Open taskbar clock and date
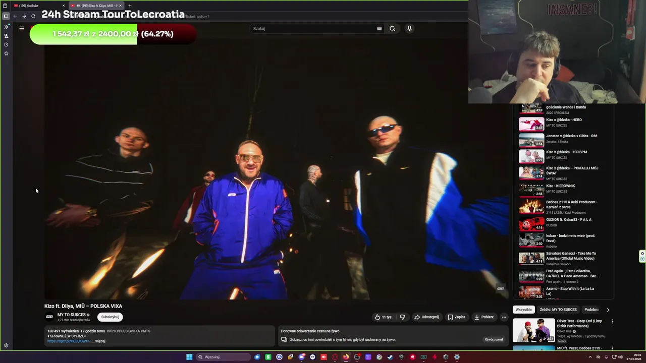646x363 pixels. coord(634,357)
